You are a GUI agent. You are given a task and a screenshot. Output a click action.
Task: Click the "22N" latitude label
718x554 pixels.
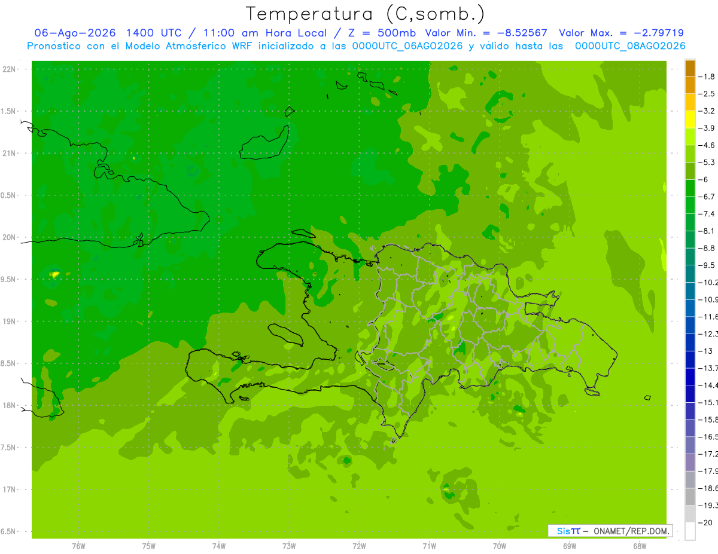pos(9,69)
